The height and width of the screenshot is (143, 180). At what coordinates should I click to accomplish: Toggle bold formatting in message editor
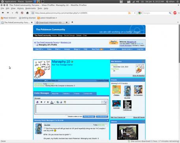tap(41, 102)
